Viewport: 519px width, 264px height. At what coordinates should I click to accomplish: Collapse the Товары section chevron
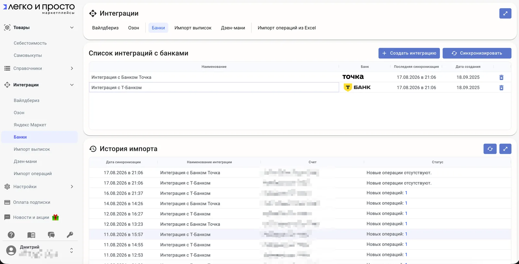(x=72, y=28)
